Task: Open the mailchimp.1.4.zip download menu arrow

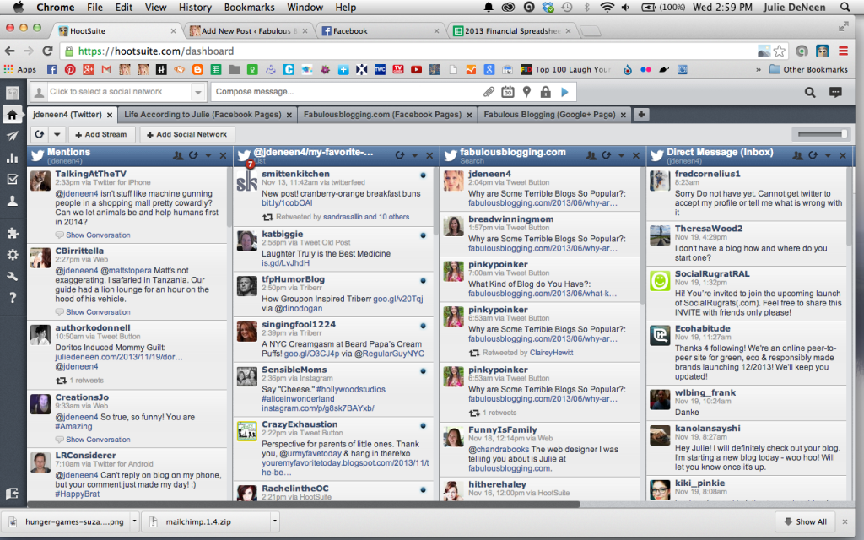Action: tap(274, 521)
